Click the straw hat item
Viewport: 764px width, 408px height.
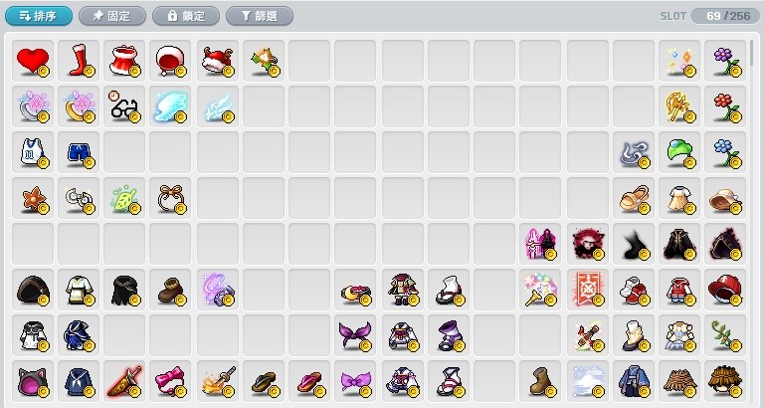(725, 381)
